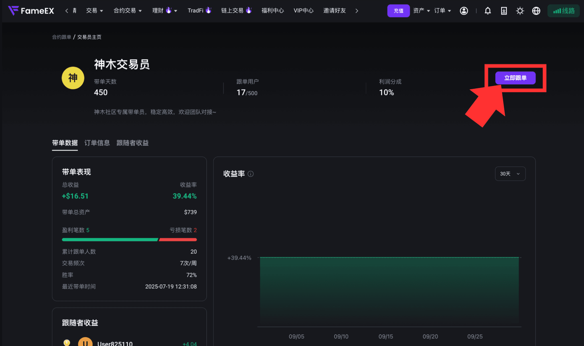Click the 2025-07-19 12:31:08 timestamp
This screenshot has height=346, width=584.
pyautogui.click(x=171, y=287)
